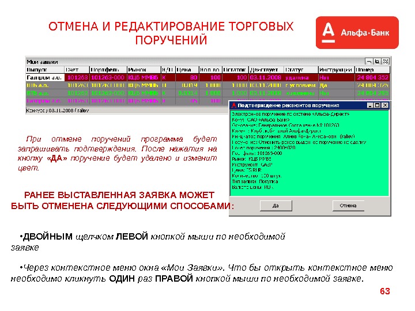
Task: Click the status bar text 'Конкурс / 03.11.2008 / raliev'
Action: tap(58, 111)
